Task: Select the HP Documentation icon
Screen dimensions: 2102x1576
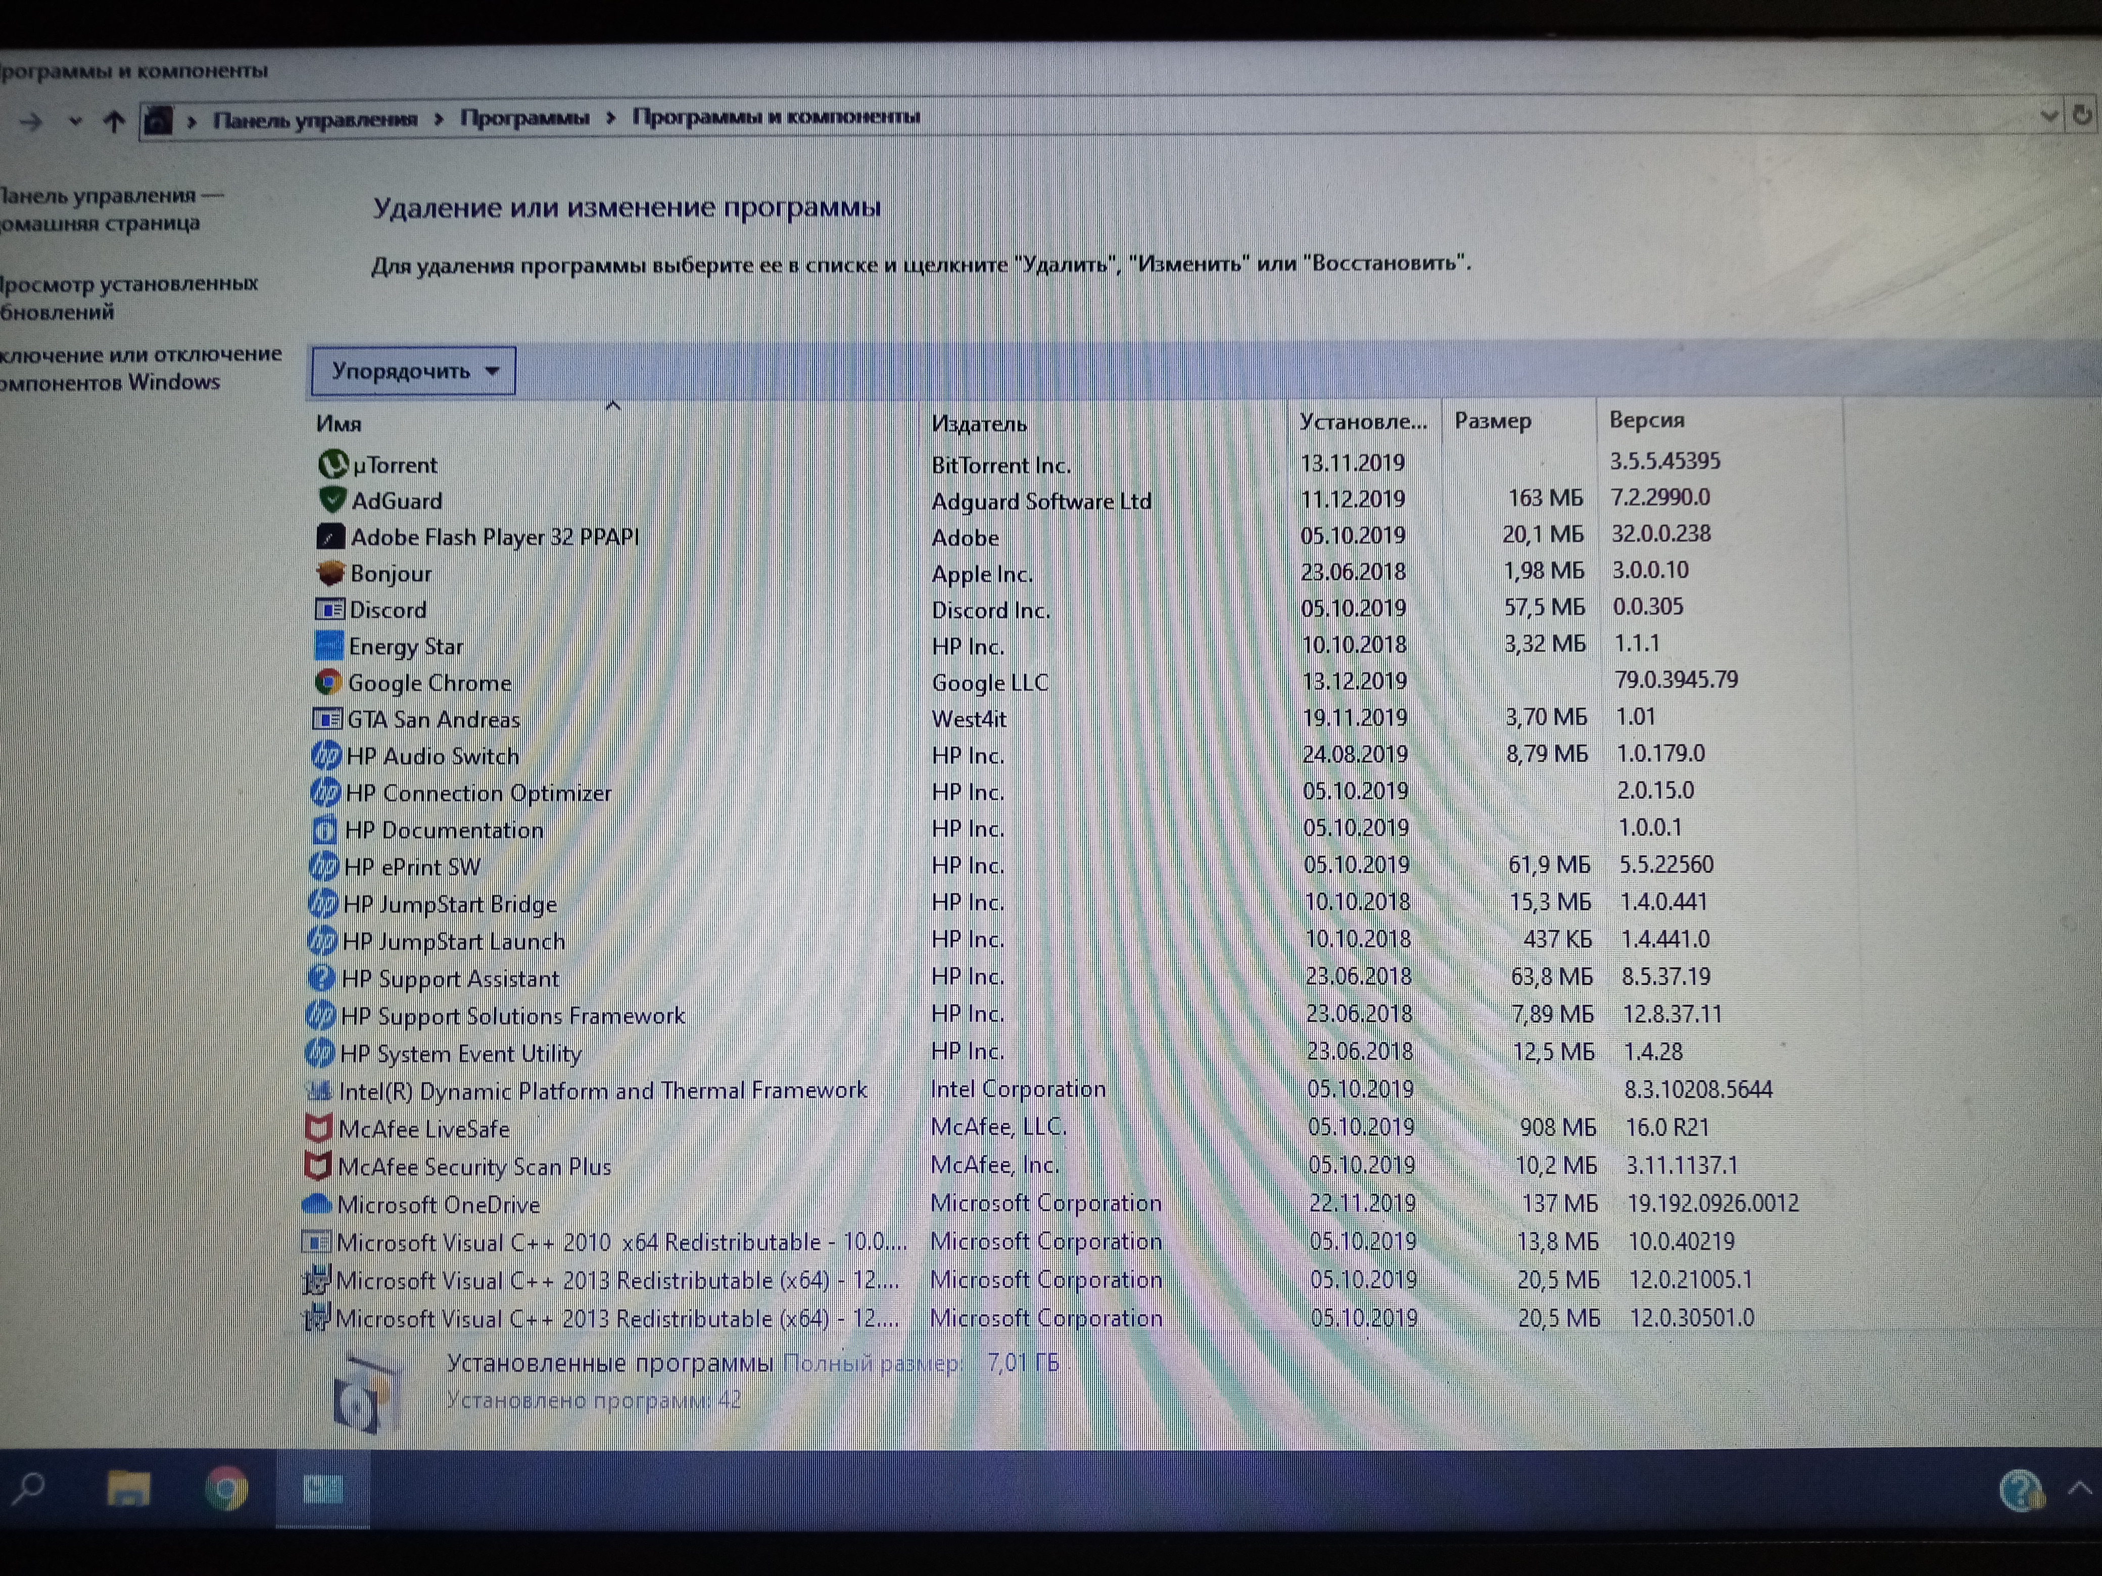Action: [x=324, y=829]
